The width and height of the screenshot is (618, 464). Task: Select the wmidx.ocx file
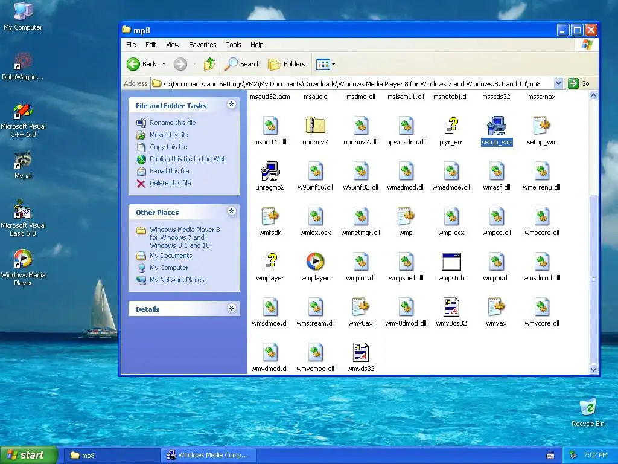(x=315, y=221)
